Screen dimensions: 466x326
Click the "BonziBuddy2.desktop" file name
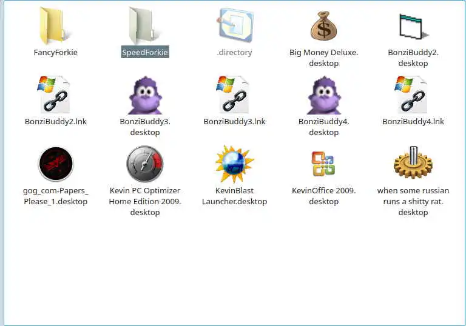click(413, 58)
